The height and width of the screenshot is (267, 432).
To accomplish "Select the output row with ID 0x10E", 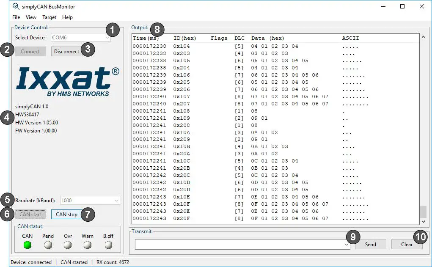I will (275, 197).
